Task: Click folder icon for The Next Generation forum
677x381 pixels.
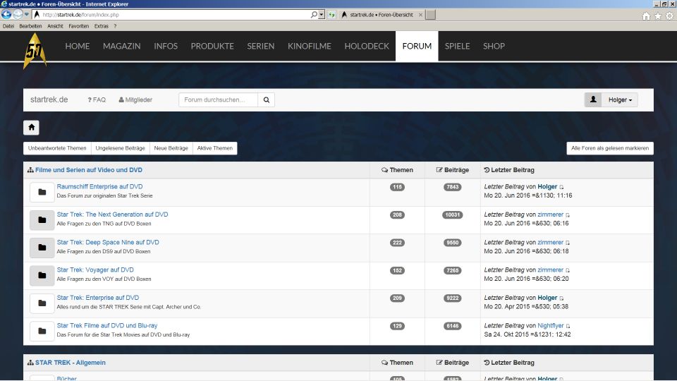Action: click(42, 220)
